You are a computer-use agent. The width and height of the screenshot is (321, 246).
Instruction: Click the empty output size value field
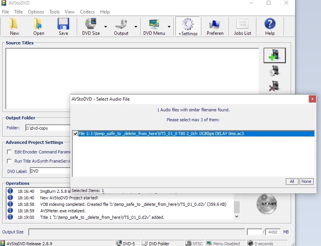tap(255, 232)
